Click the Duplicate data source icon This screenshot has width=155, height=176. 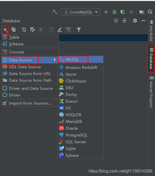14,30
